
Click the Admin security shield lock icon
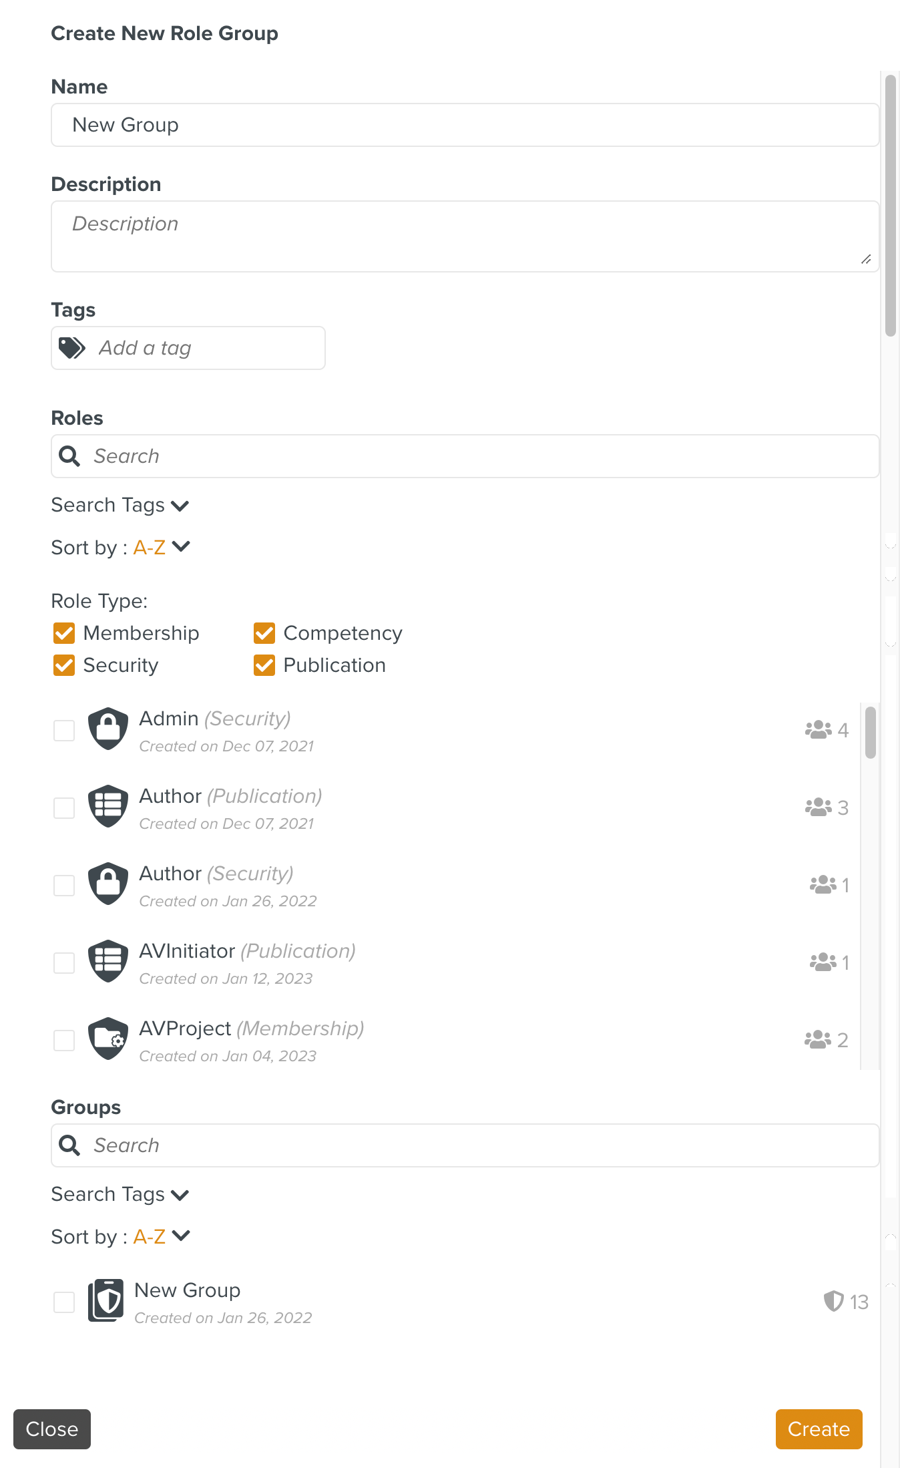108,729
